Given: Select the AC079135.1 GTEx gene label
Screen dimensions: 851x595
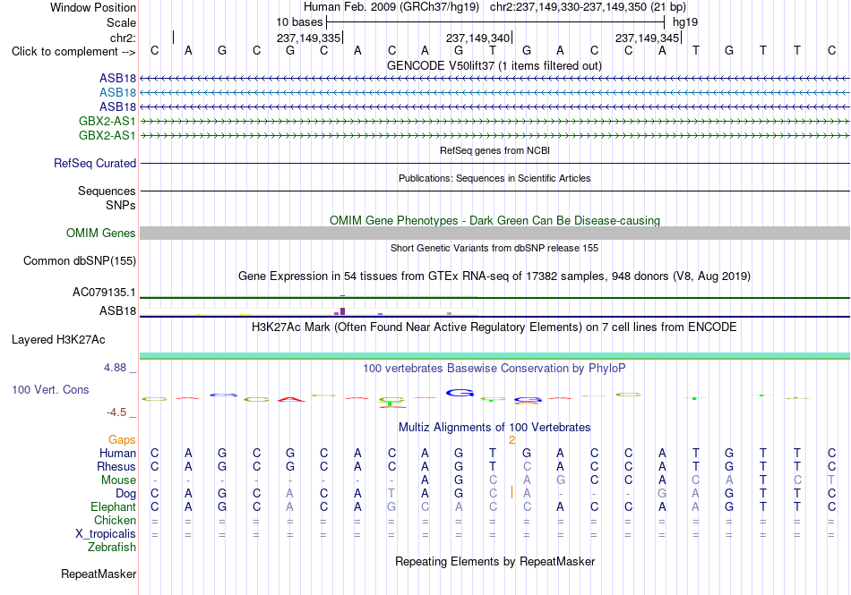Looking at the screenshot, I should [104, 293].
